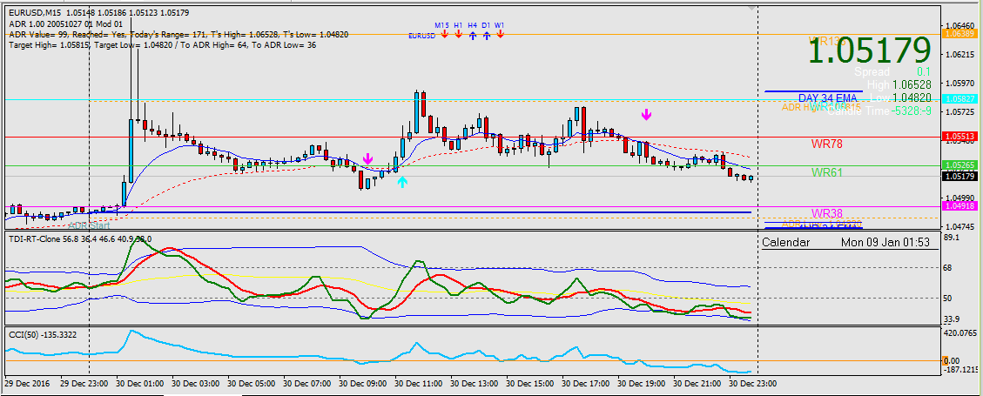This screenshot has width=983, height=396.
Task: Click the WR38 level label
Action: pyautogui.click(x=827, y=213)
